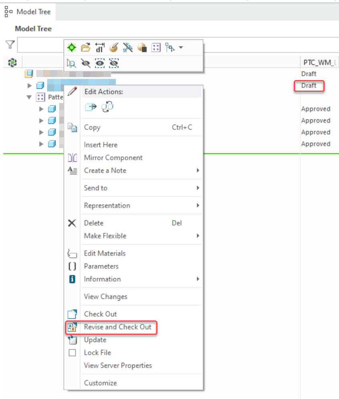Click the Patte row label in the tree
Viewport: 339px width, 399px height.
point(56,97)
